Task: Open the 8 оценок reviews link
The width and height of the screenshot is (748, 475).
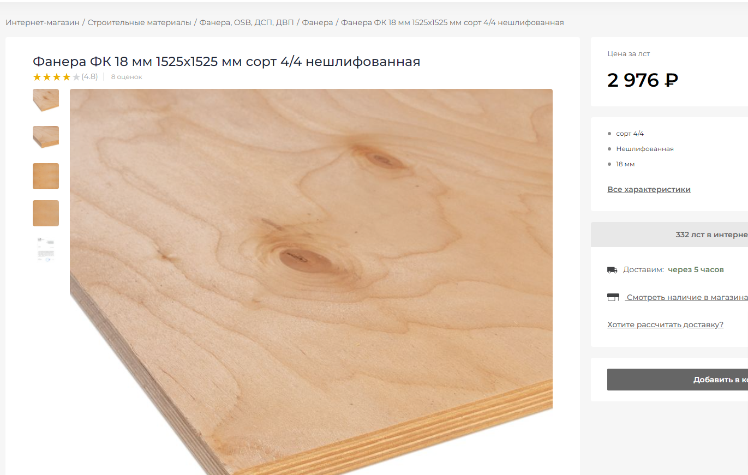Action: [x=127, y=77]
